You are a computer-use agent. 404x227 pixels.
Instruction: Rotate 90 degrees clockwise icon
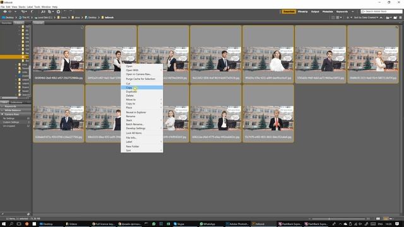[x=70, y=11]
